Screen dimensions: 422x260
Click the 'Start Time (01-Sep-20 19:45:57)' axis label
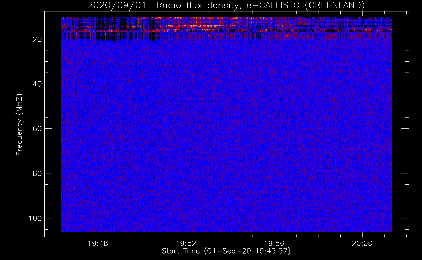[226, 251]
